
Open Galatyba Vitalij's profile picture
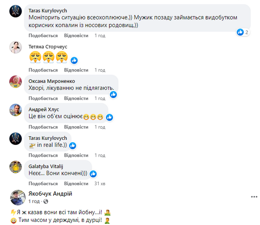15,166
